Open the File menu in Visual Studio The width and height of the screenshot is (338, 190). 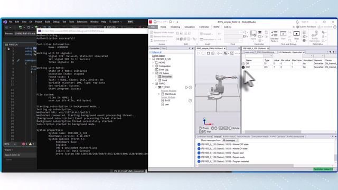click(11, 22)
